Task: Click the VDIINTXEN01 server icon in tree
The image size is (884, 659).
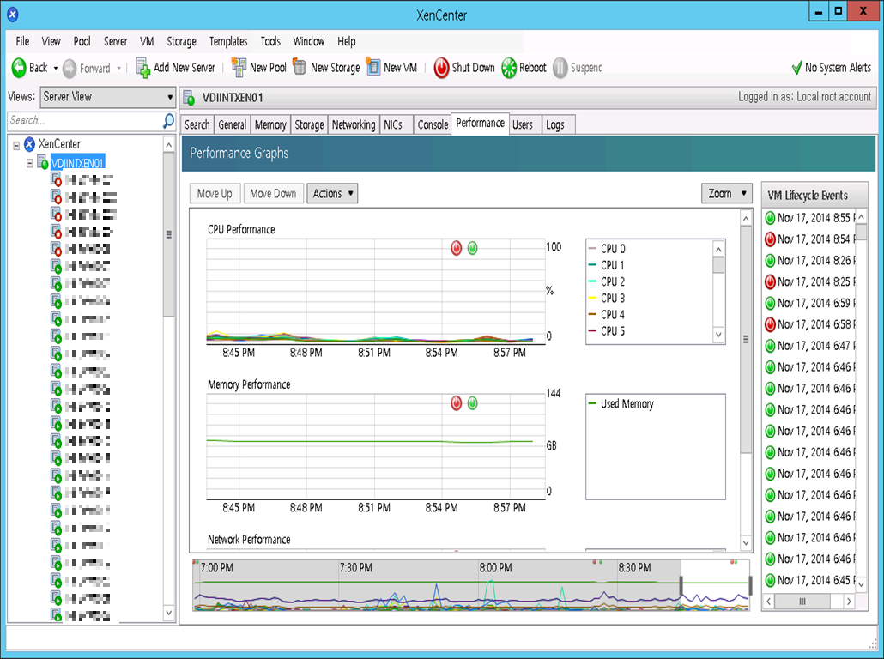Action: 42,162
